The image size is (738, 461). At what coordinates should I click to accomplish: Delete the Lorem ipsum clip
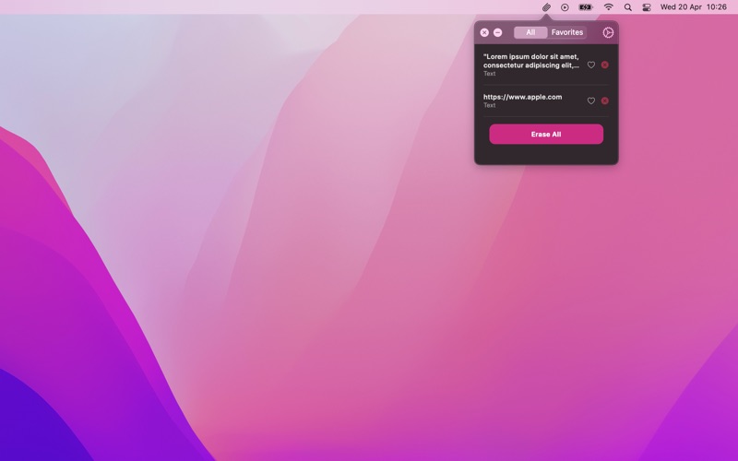(605, 65)
